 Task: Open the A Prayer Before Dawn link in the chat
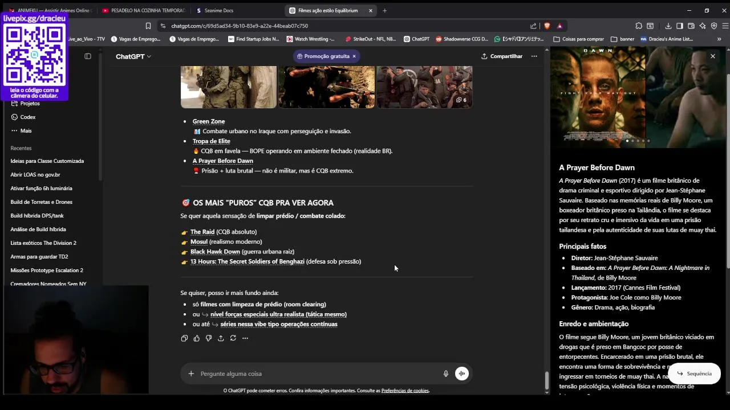(223, 161)
